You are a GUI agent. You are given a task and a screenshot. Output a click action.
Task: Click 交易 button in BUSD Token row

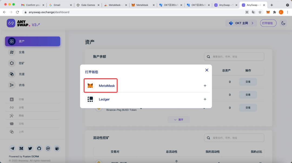248,108
